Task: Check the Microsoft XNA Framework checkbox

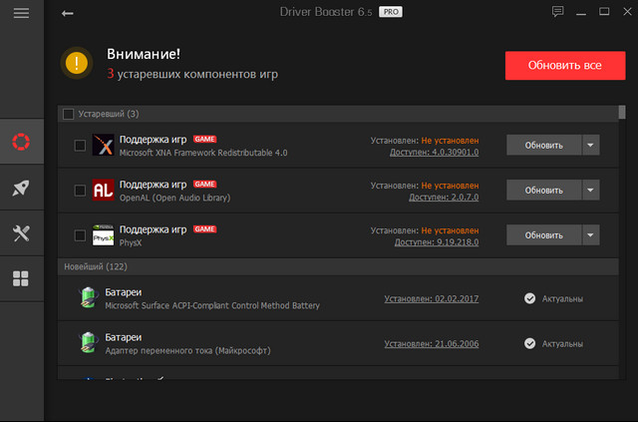Action: coord(81,145)
